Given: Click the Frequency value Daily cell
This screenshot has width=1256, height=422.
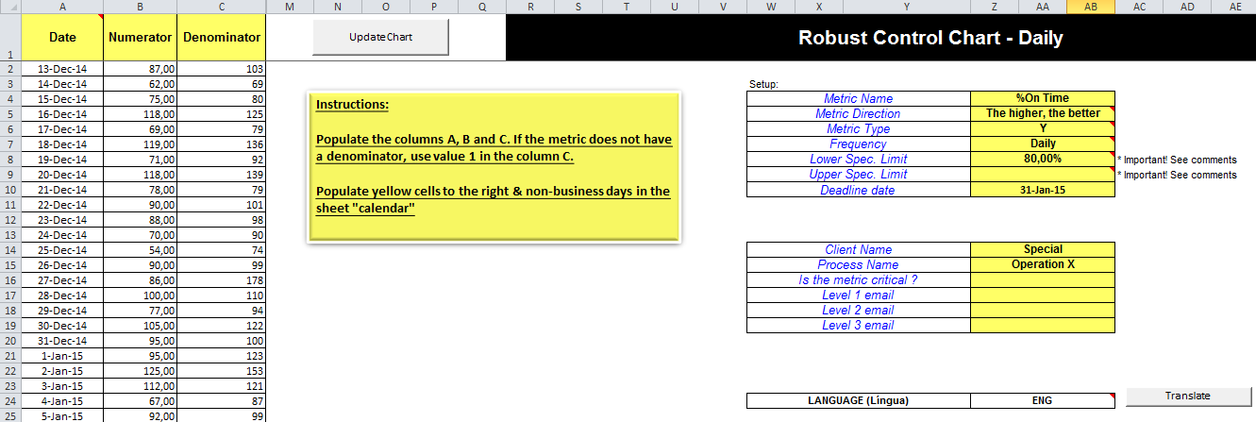Looking at the screenshot, I should [x=1043, y=143].
